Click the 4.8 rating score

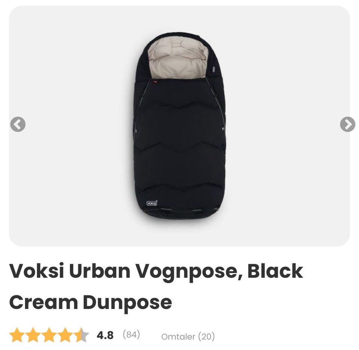tap(105, 335)
